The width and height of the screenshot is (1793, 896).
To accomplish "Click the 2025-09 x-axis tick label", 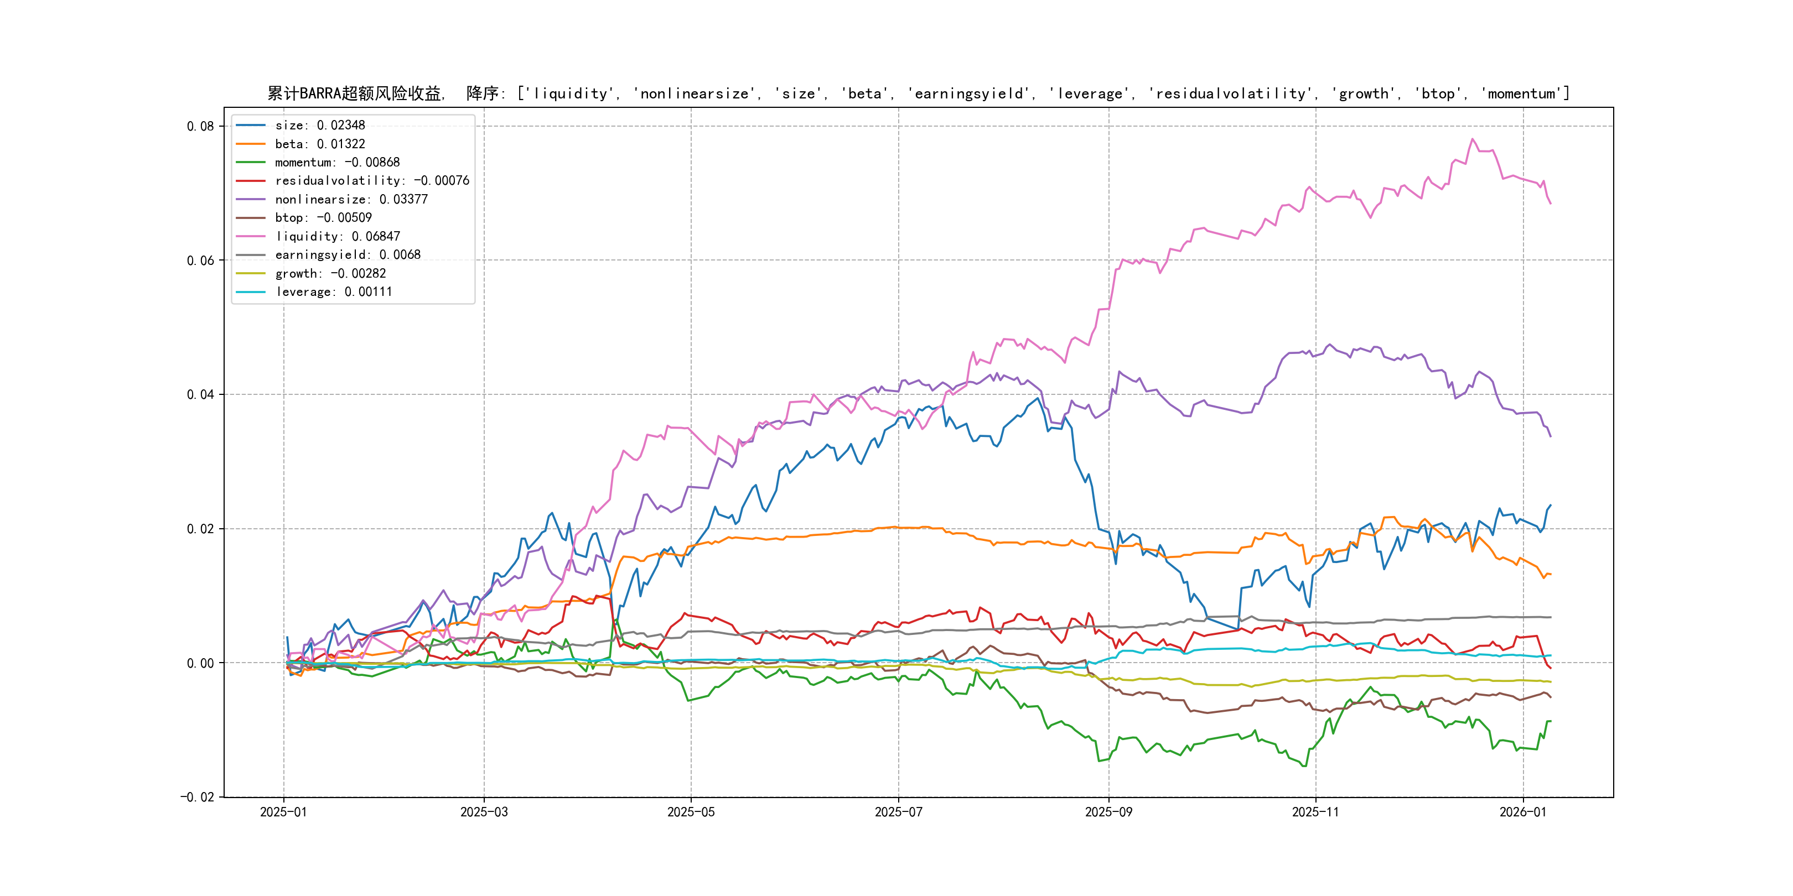I will pyautogui.click(x=1108, y=812).
